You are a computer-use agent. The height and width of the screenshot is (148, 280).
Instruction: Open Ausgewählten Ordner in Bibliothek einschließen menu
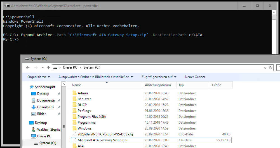(96, 77)
